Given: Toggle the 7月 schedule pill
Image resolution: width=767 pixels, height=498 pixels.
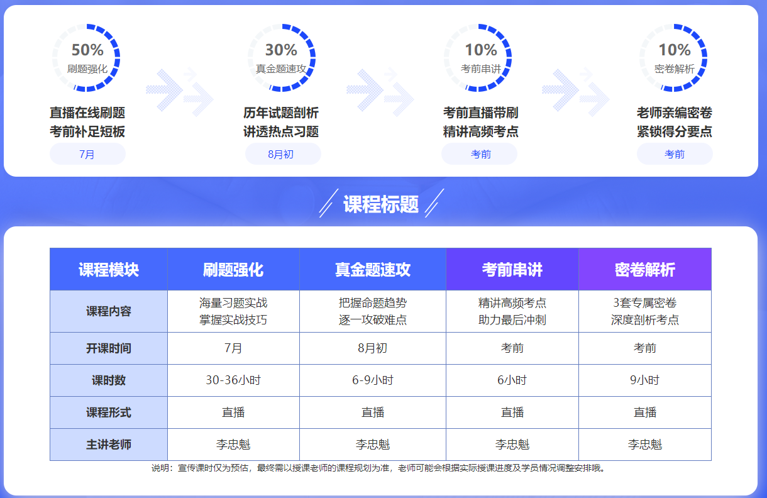Looking at the screenshot, I should (87, 153).
